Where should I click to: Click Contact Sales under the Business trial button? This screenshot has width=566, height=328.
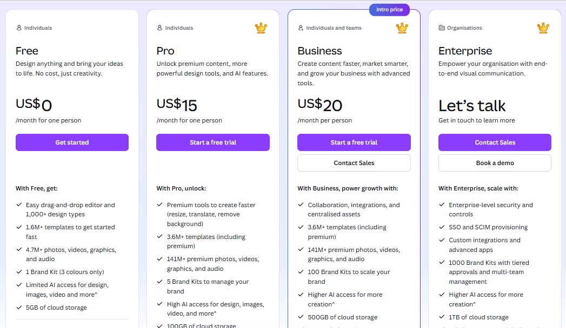[x=354, y=162]
